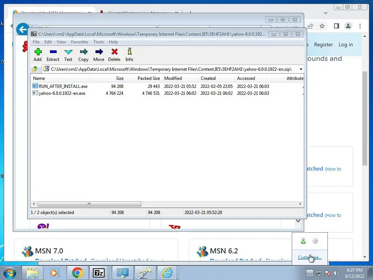This screenshot has width=373, height=280.
Task: Click the status bar '1 / 2 object(s) selected'
Action: (52, 213)
